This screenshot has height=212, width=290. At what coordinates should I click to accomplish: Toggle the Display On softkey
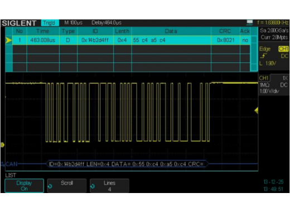[x=25, y=186]
